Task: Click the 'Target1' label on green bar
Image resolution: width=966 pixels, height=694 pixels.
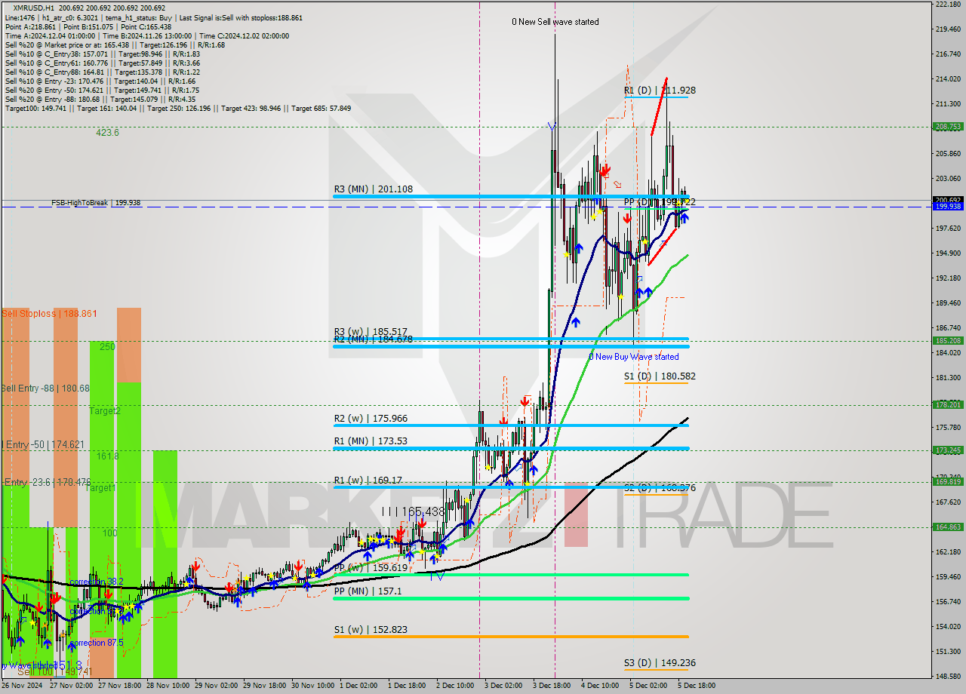Action: point(100,488)
